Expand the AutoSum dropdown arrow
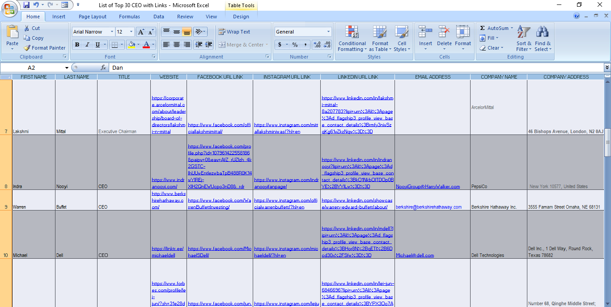Viewport: 611px width, 307px height. 512,28
